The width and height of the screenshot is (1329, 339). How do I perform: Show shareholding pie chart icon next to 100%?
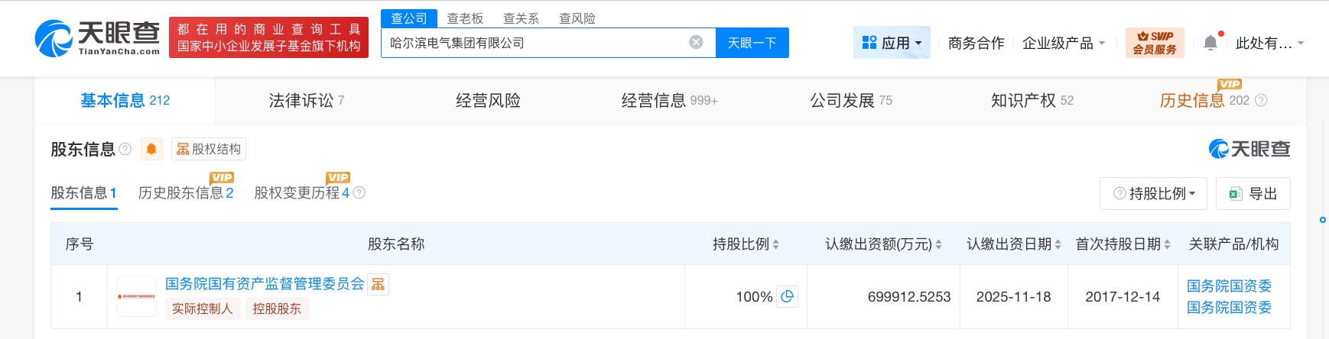(x=788, y=296)
